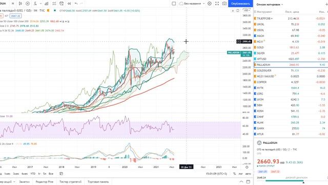Open the indicator templates icon

coord(54,4)
